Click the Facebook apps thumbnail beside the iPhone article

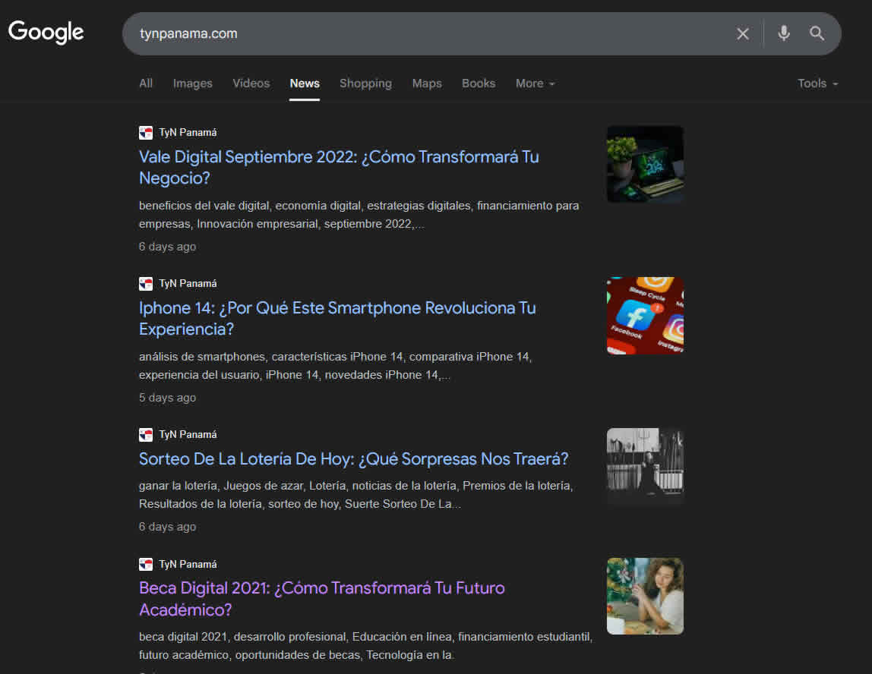pyautogui.click(x=644, y=315)
